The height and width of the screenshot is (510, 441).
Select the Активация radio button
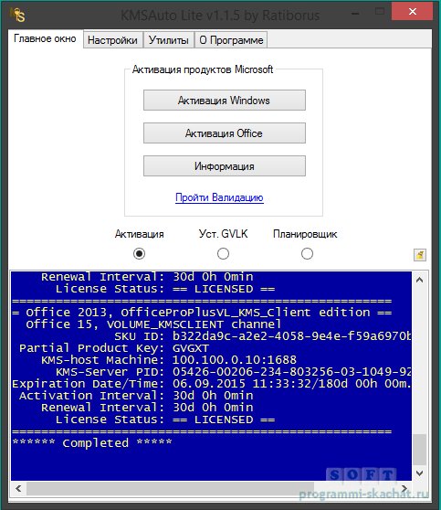click(139, 253)
